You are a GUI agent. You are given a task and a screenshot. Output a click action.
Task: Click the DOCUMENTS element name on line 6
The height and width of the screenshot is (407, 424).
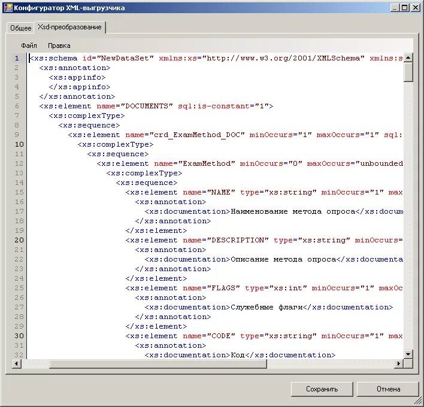click(x=146, y=106)
